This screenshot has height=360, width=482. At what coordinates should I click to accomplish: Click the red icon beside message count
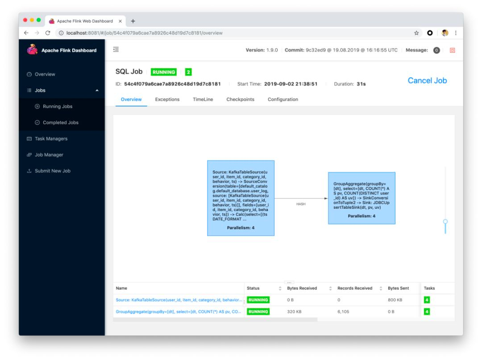(x=452, y=50)
